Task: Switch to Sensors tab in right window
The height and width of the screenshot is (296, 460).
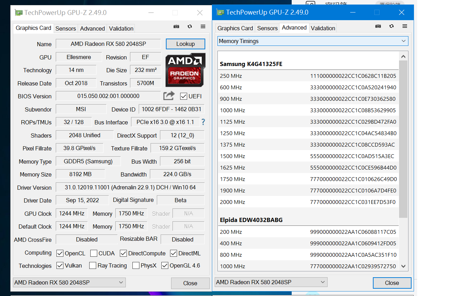Action: [267, 28]
